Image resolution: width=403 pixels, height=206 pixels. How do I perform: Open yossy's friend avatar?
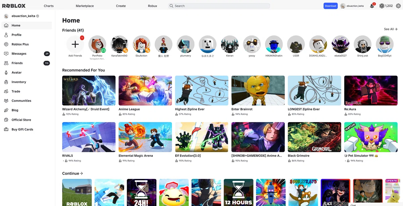(x=252, y=44)
